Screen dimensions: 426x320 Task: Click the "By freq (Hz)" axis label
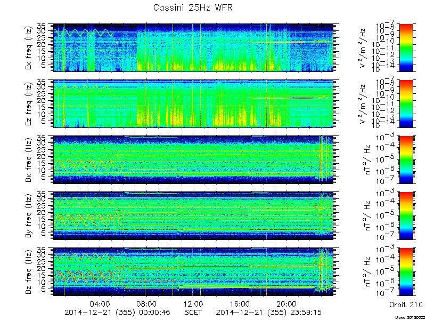(29, 216)
